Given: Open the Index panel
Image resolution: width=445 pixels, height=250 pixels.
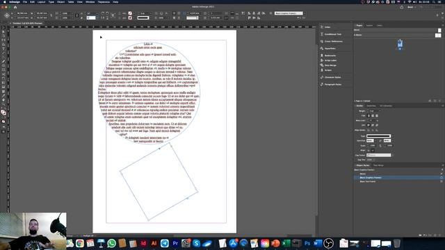Looking at the screenshot, I should coord(327,27).
